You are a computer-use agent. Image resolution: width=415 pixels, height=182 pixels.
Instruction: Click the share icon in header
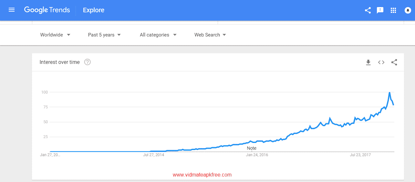click(x=368, y=10)
